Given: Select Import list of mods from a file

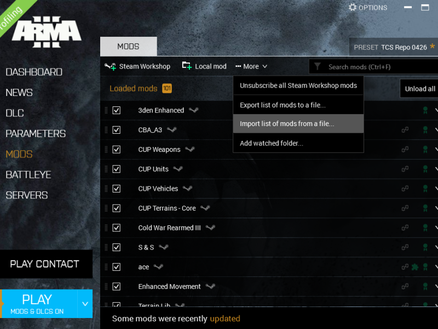Looking at the screenshot, I should pyautogui.click(x=298, y=124).
